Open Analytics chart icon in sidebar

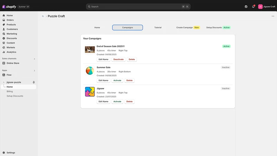pyautogui.click(x=4, y=52)
